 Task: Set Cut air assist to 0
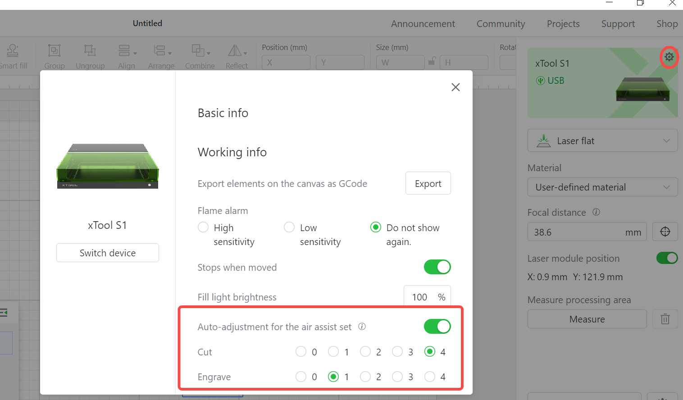[301, 351]
